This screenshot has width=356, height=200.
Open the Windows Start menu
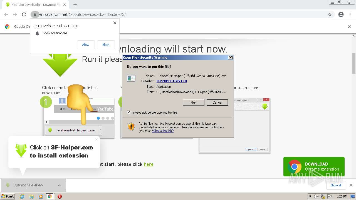click(8, 196)
